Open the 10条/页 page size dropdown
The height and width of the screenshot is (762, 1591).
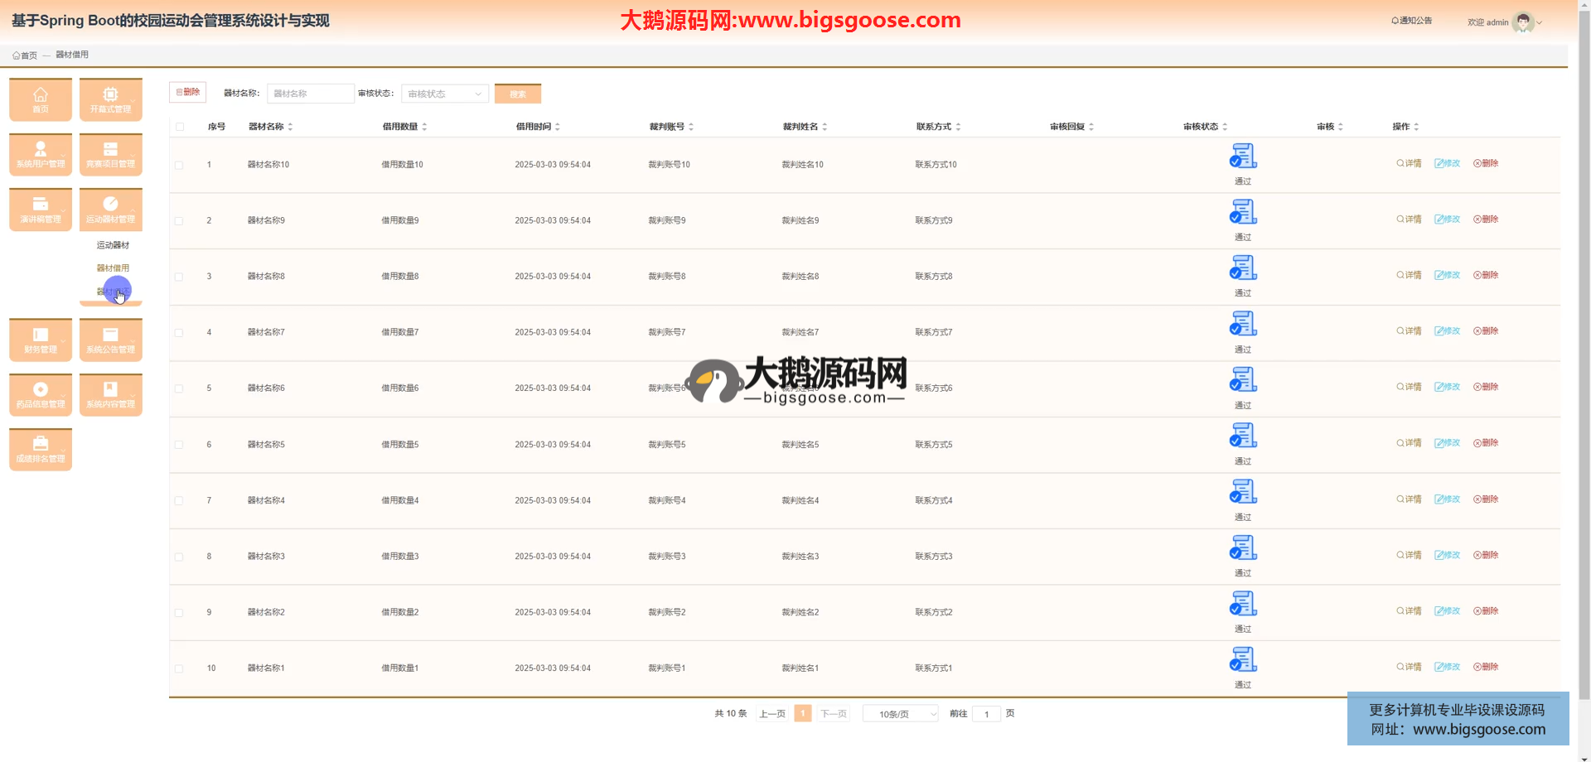click(x=900, y=714)
